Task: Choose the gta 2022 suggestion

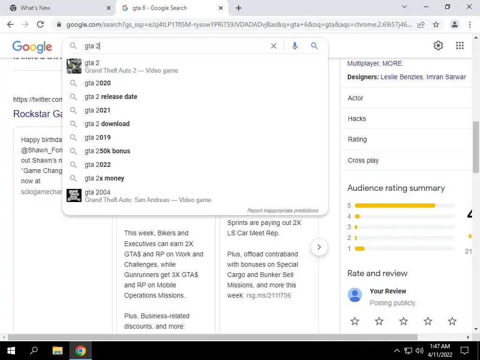Action: [195, 165]
